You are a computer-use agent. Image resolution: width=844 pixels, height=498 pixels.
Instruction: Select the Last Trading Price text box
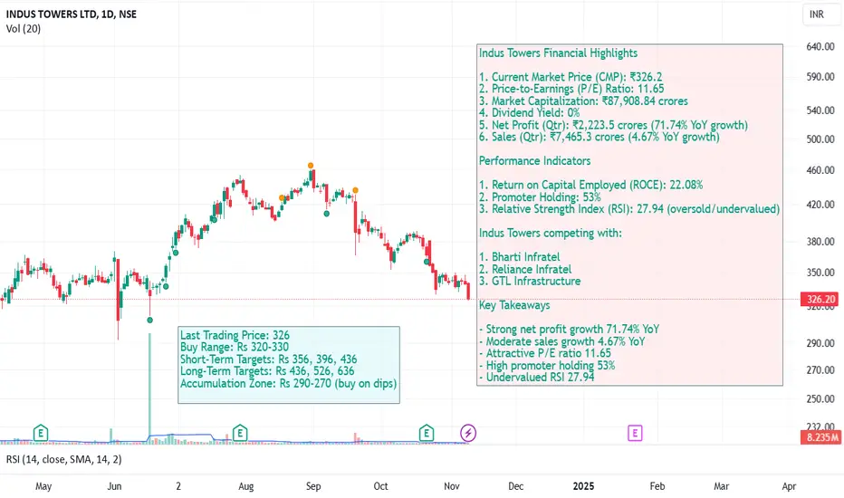point(289,365)
